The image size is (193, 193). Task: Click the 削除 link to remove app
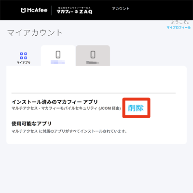coord(136,108)
